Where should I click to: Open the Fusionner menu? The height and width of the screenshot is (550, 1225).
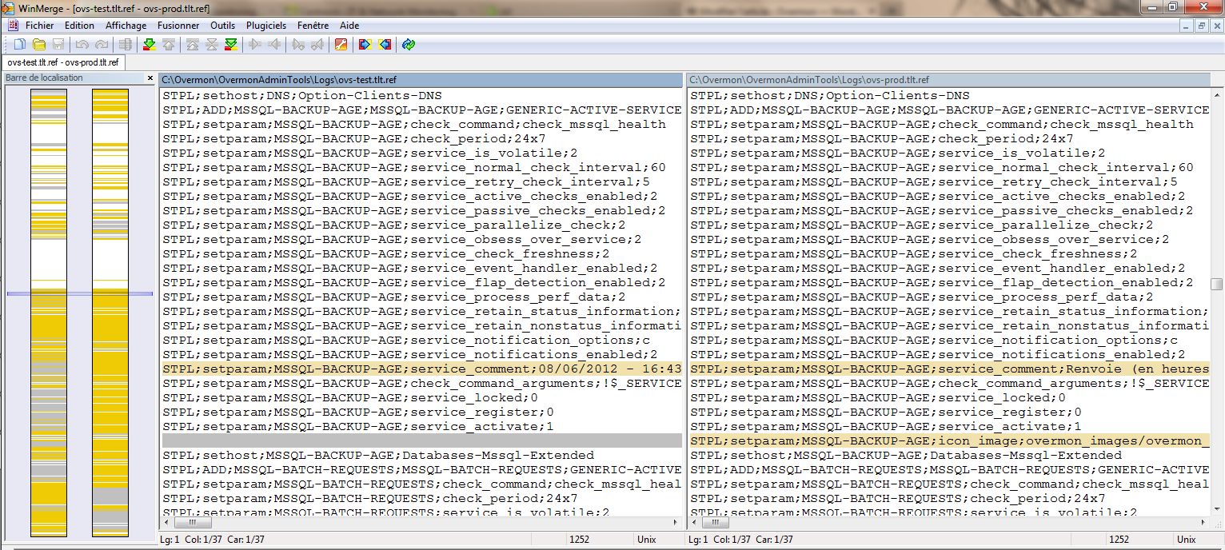(178, 26)
